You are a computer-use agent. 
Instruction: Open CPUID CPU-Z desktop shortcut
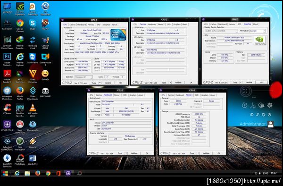click(x=7, y=126)
